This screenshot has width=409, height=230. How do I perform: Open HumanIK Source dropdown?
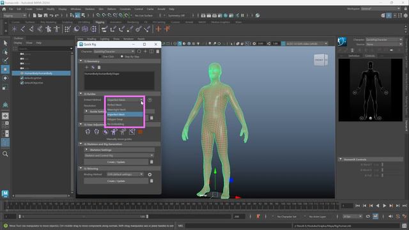pos(383,44)
